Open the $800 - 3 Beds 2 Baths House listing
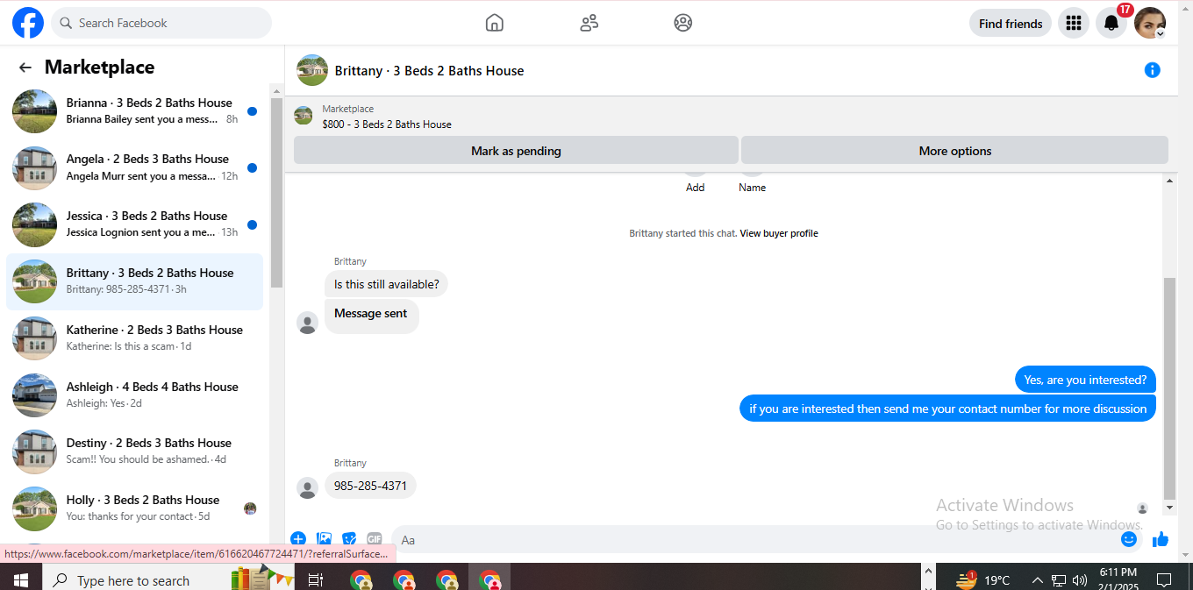 (387, 124)
